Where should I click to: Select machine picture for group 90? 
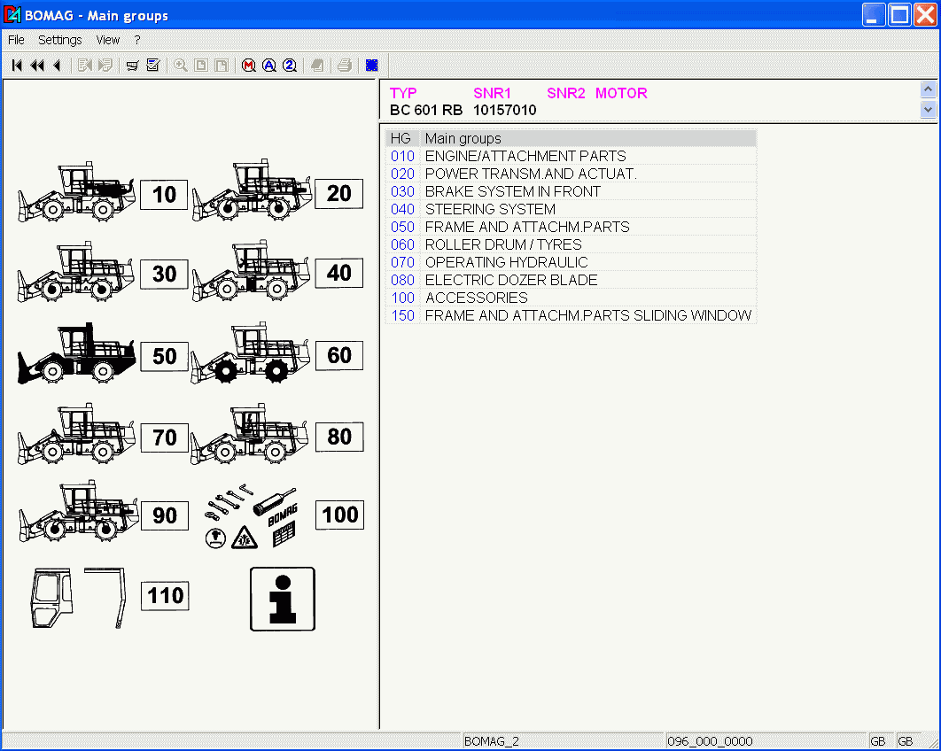click(x=78, y=511)
